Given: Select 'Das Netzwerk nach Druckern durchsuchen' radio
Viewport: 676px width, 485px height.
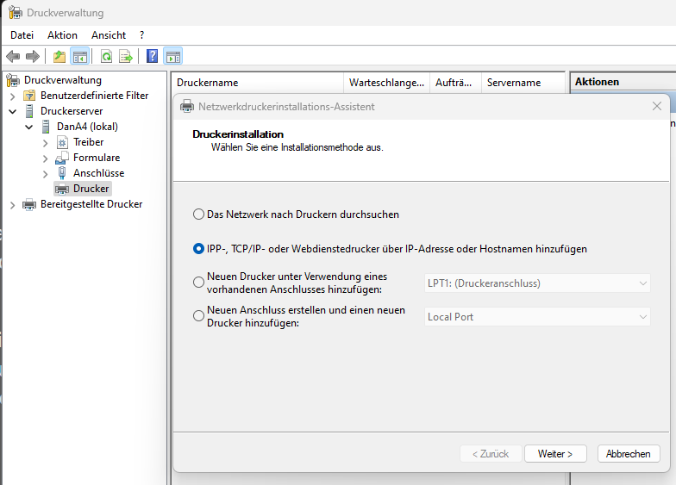Looking at the screenshot, I should click(198, 214).
